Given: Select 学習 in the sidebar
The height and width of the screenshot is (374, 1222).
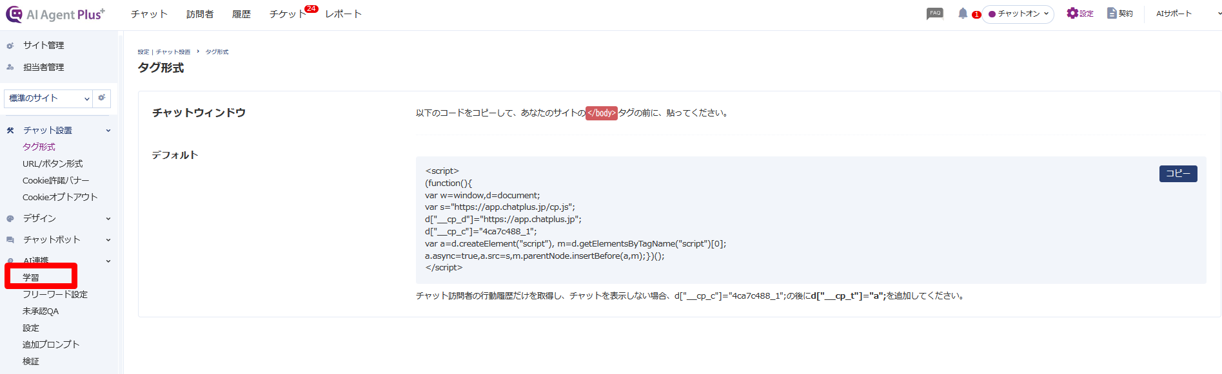Looking at the screenshot, I should tap(31, 277).
